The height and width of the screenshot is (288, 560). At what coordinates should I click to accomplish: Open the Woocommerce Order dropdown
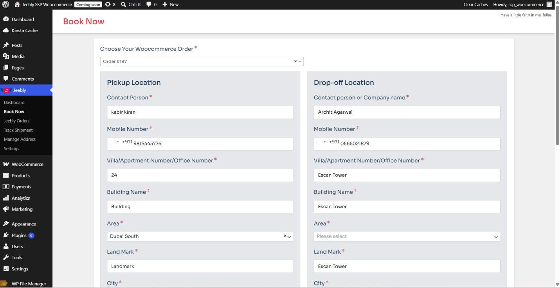point(202,61)
